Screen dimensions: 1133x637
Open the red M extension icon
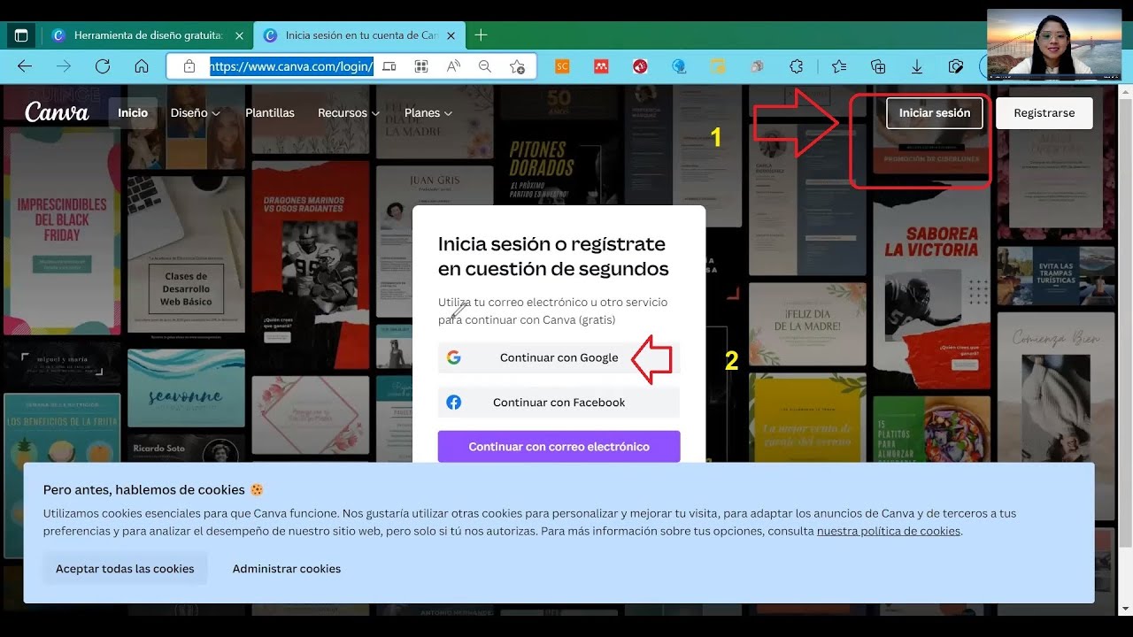[601, 66]
